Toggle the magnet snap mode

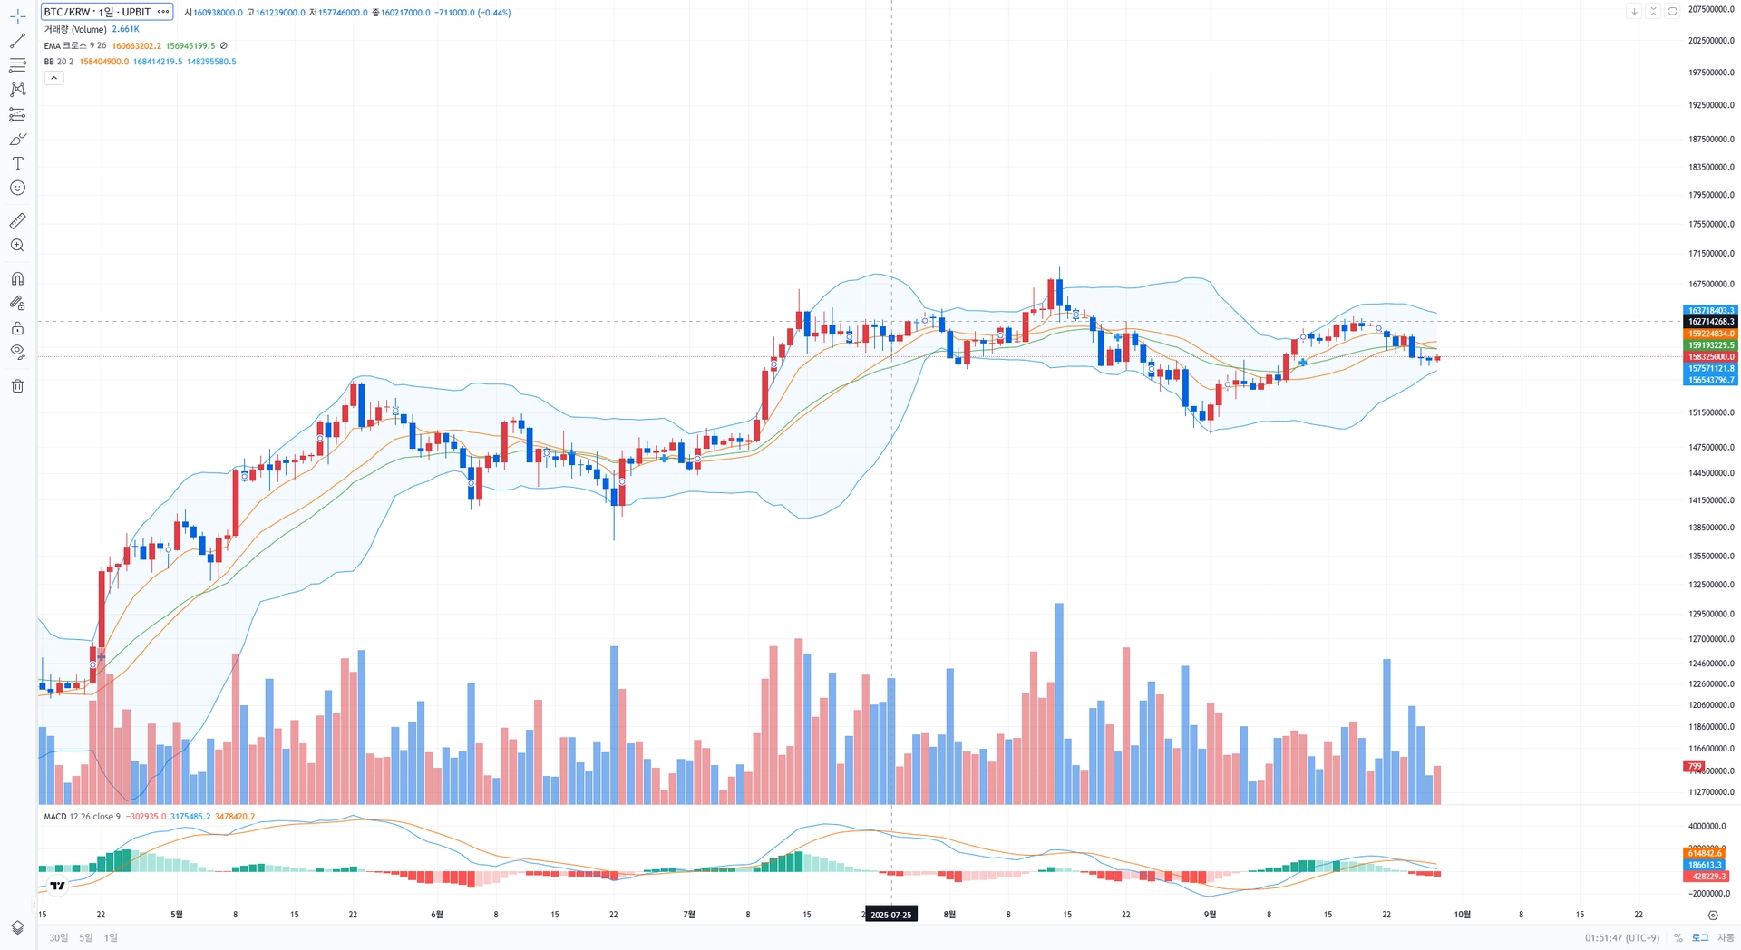point(17,278)
